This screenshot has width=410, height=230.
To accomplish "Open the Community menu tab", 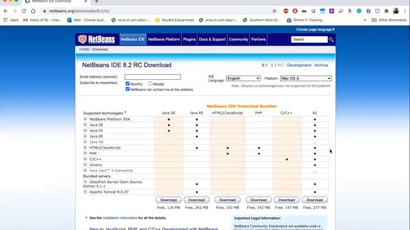I will click(x=238, y=40).
